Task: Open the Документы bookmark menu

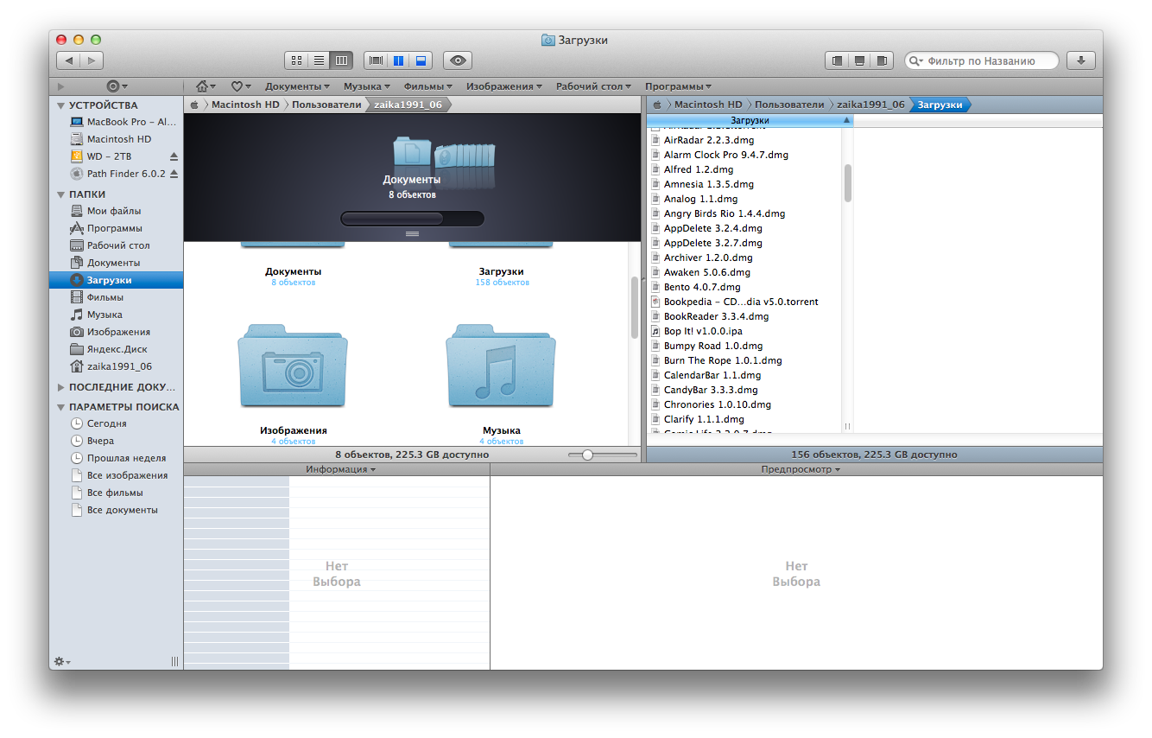Action: [297, 86]
